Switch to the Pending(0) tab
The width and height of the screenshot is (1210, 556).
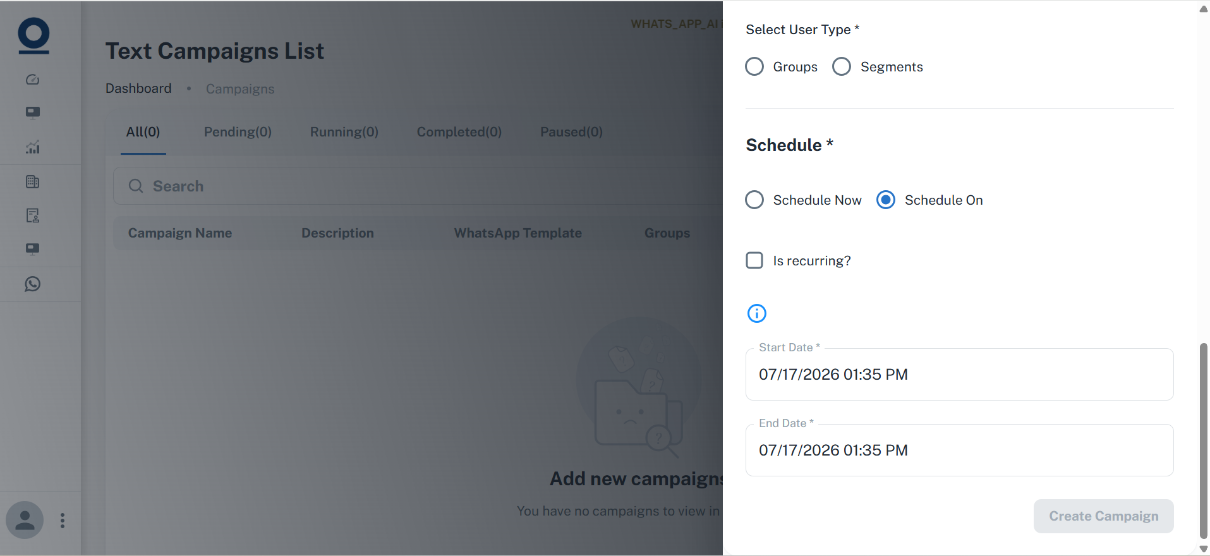coord(238,132)
